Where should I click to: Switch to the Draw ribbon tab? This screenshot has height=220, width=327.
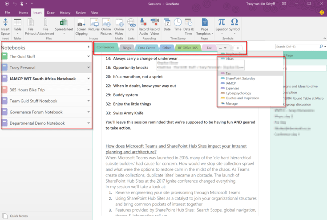[51, 13]
